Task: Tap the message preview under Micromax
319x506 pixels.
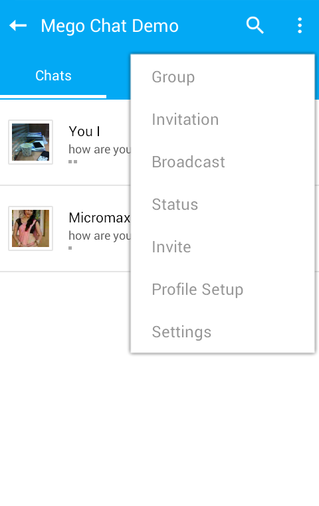Action: pyautogui.click(x=100, y=236)
